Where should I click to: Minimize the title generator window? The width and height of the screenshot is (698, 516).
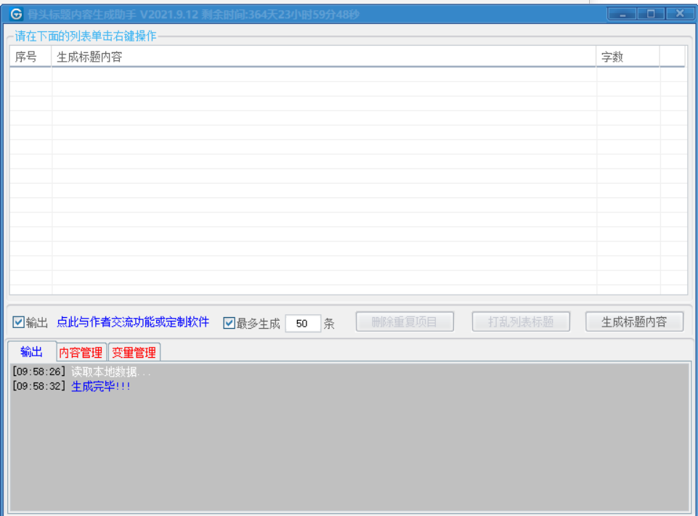click(x=622, y=14)
